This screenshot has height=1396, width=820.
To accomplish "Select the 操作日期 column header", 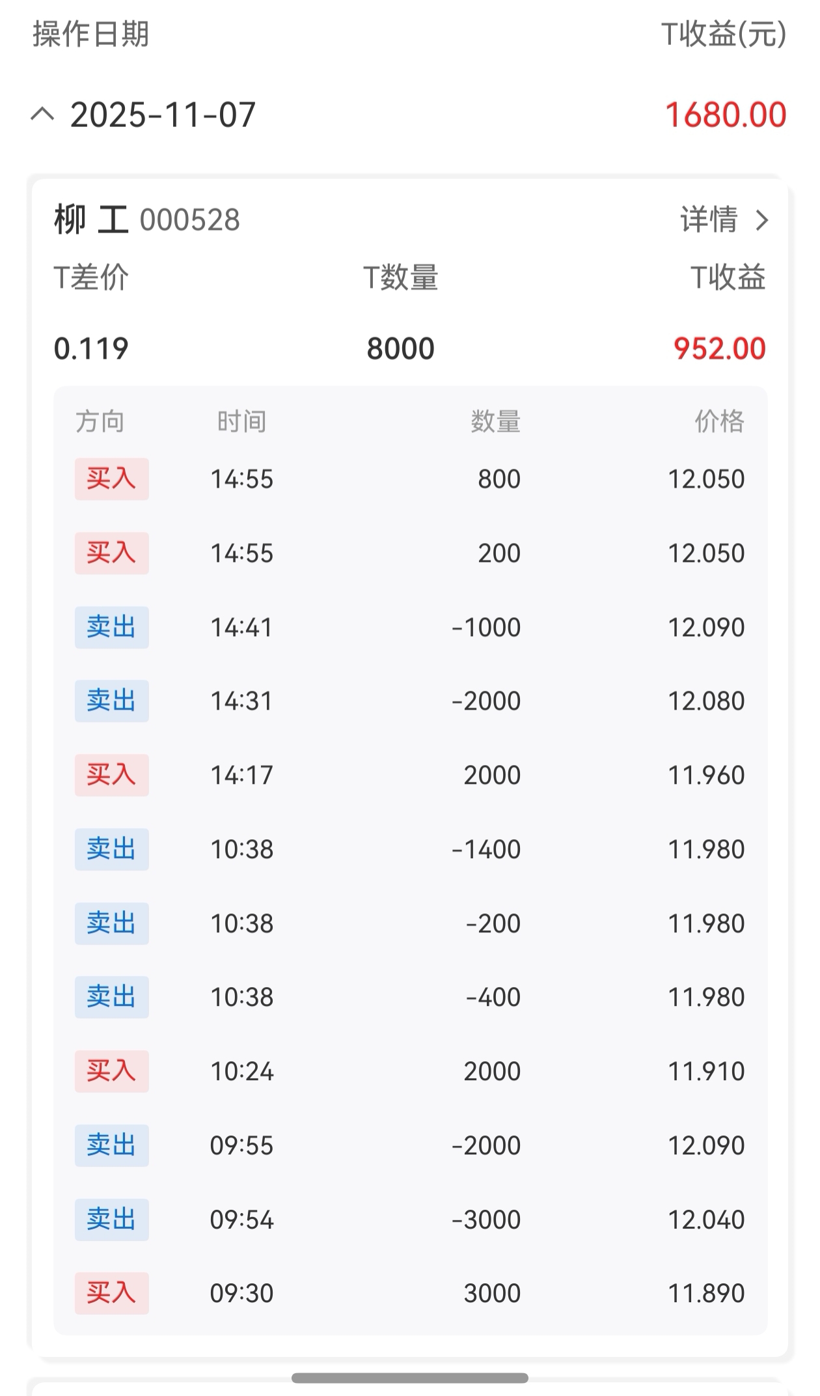I will click(x=91, y=34).
